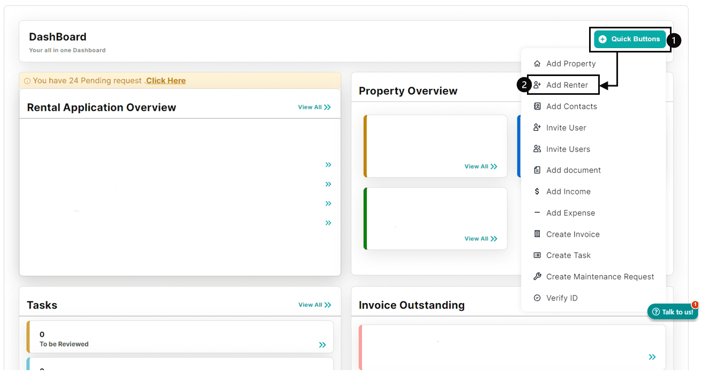Open the Talk to us chat button
Image resolution: width=701 pixels, height=376 pixels.
point(673,312)
